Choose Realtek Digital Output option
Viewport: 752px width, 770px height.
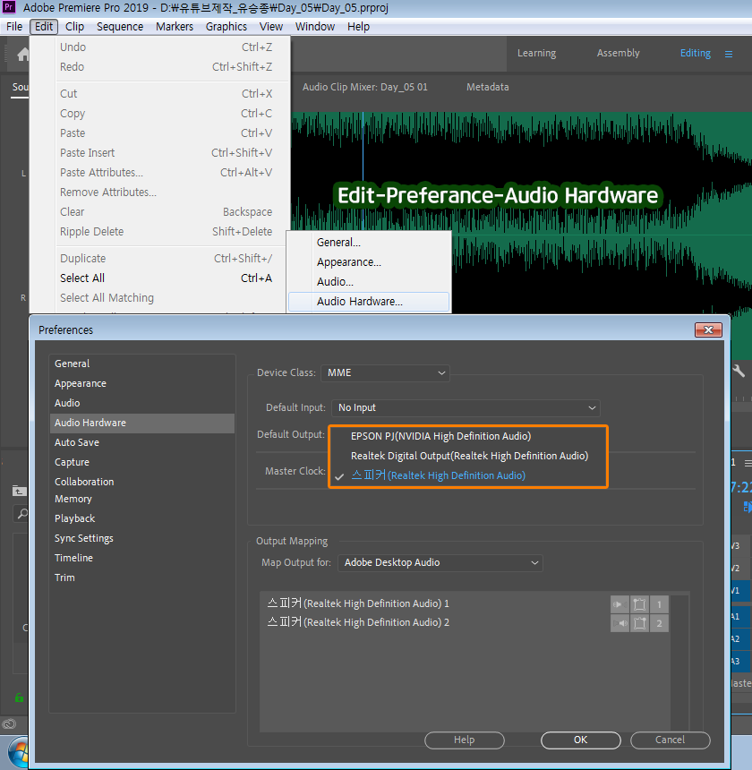[469, 456]
